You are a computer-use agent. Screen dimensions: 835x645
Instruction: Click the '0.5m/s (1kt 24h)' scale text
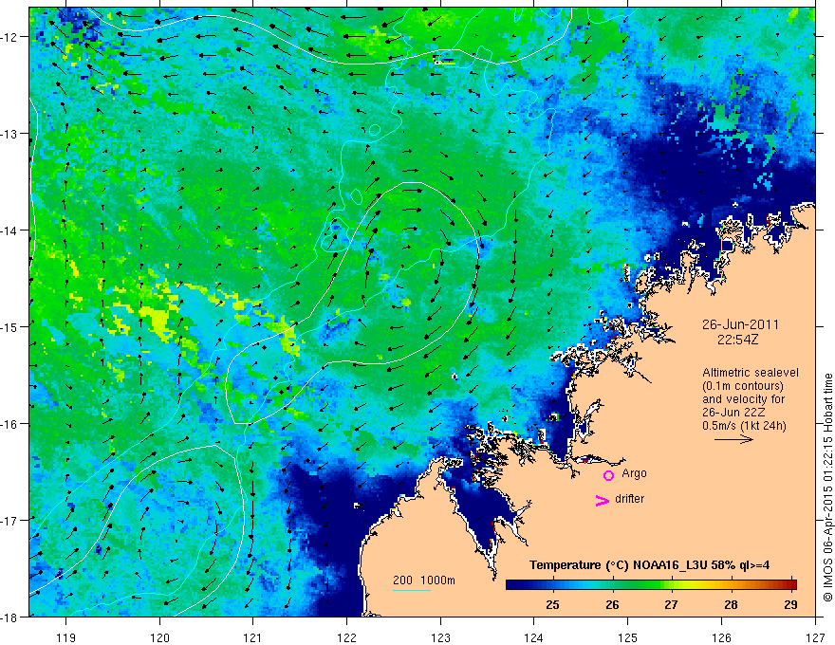744,426
